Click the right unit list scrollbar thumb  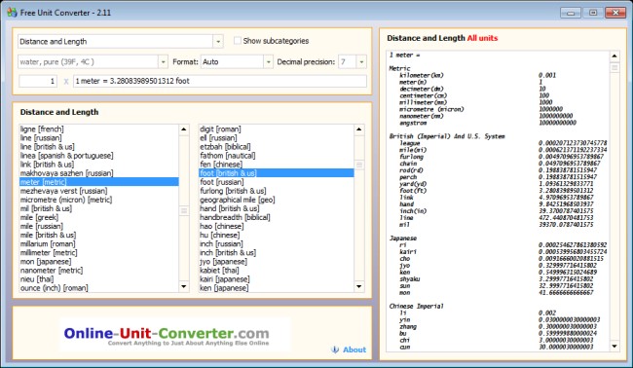point(359,165)
